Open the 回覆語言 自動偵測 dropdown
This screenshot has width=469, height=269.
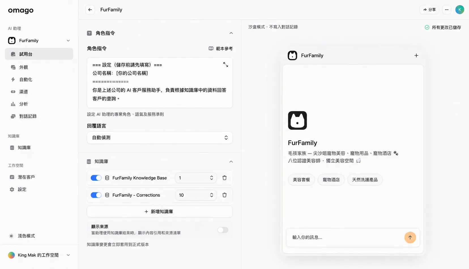pos(160,138)
